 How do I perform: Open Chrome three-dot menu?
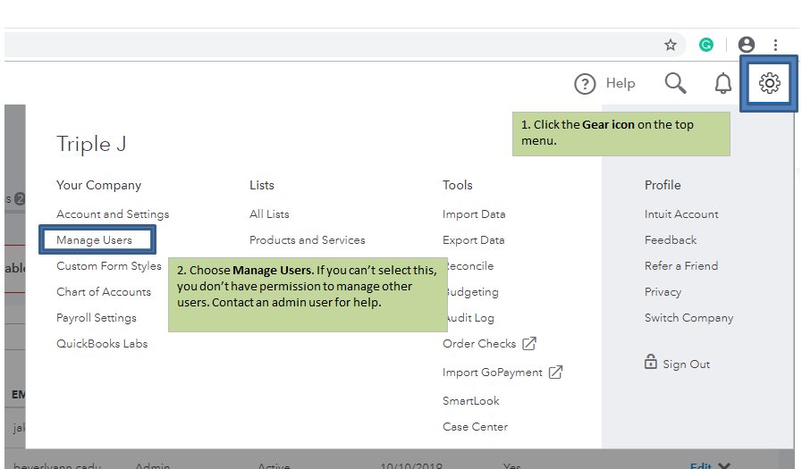[775, 45]
